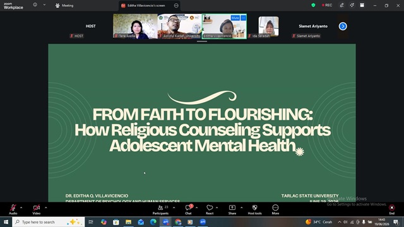
Task: Open the Windows Start menu
Action: pyautogui.click(x=6, y=222)
